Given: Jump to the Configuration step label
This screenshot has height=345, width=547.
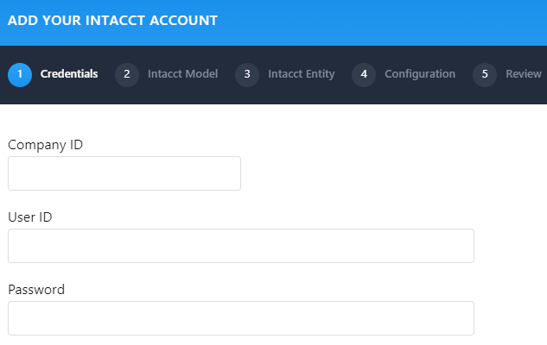Looking at the screenshot, I should coord(419,74).
